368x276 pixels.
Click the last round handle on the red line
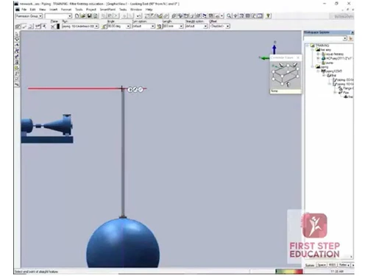pyautogui.click(x=141, y=90)
